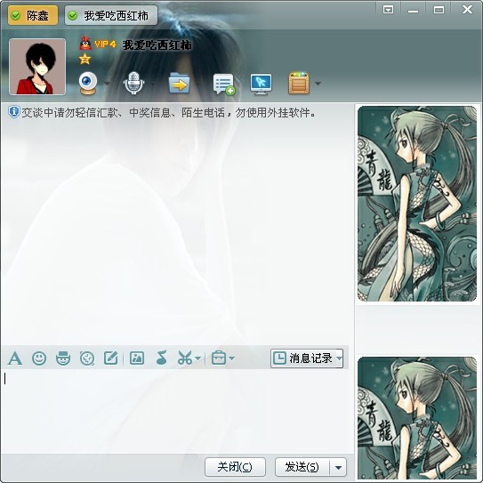Share music using the music note icon
The image size is (483, 483).
(x=161, y=358)
